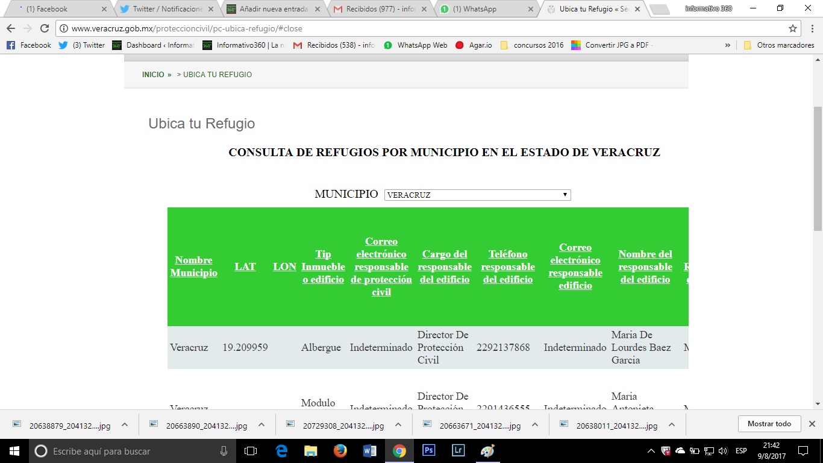Viewport: 823px width, 463px height.
Task: Click the Facebook bookmark in bookmarks bar
Action: tap(29, 45)
